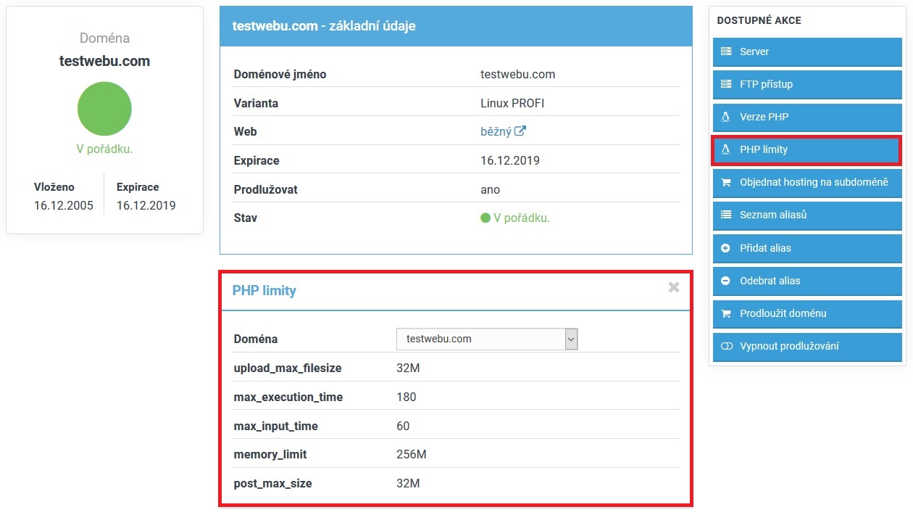Click the list icon for Seznam aliasů

point(726,215)
